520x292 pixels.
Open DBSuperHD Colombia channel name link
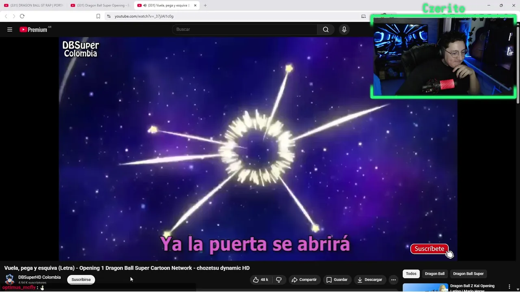click(x=39, y=277)
